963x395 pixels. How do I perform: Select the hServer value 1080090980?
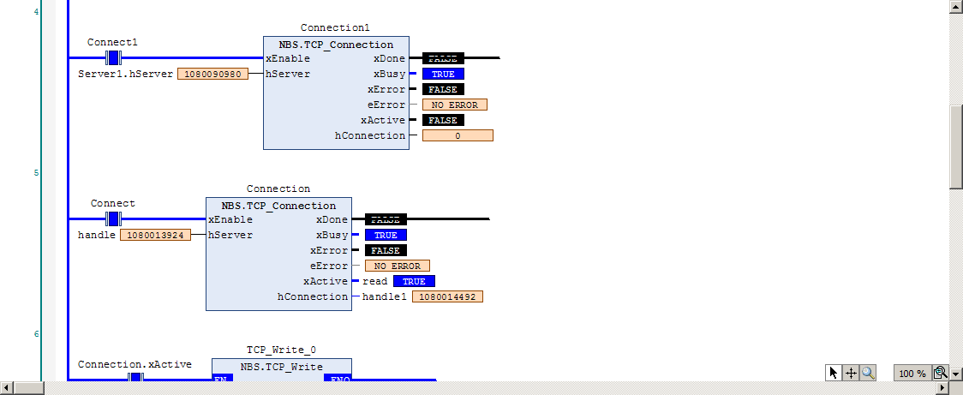point(213,74)
